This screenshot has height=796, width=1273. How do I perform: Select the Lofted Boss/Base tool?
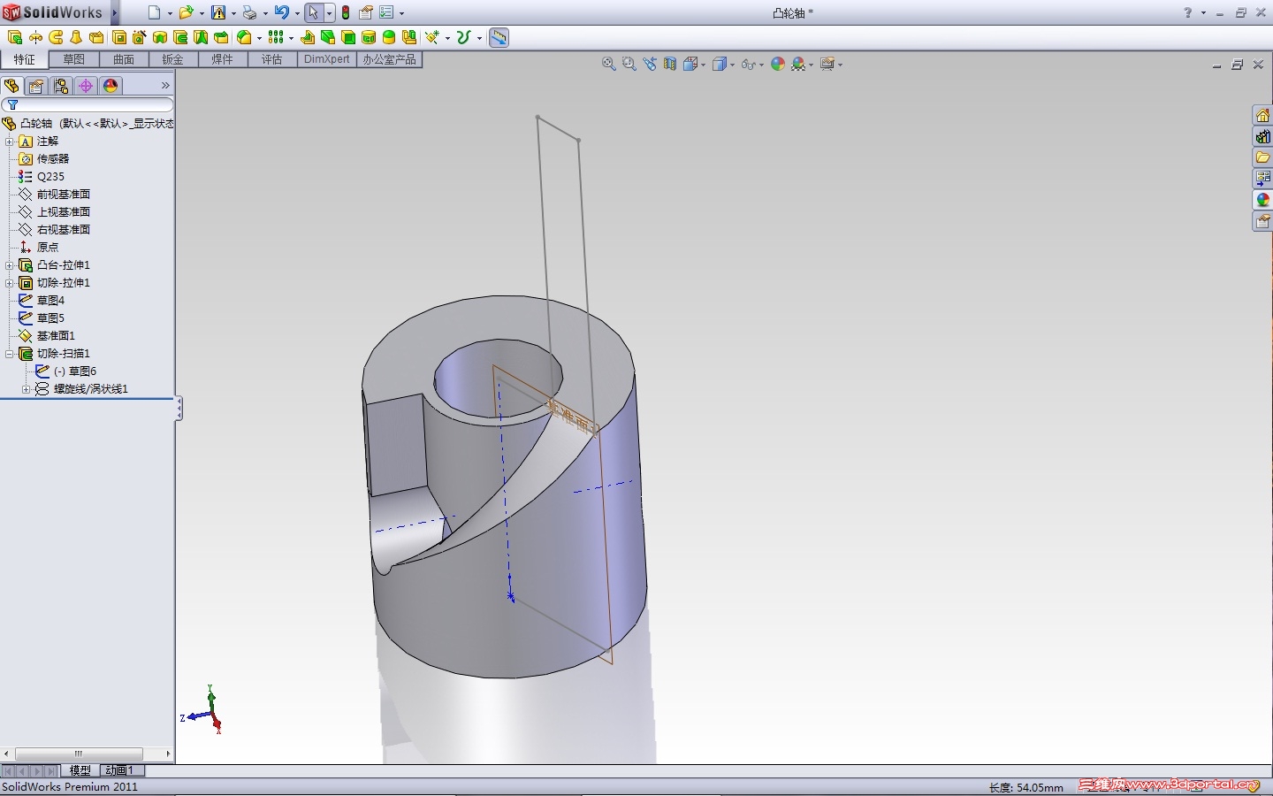pyautogui.click(x=76, y=37)
